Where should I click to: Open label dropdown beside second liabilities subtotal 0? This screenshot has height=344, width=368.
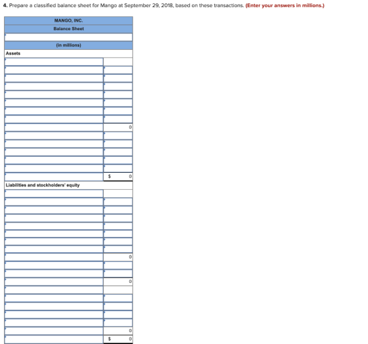pos(54,282)
